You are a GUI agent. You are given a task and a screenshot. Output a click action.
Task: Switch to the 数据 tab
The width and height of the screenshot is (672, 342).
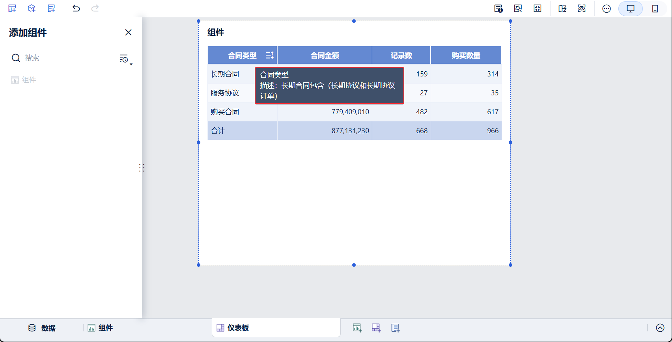42,328
